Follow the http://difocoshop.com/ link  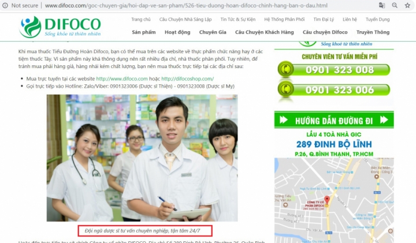pos(188,78)
